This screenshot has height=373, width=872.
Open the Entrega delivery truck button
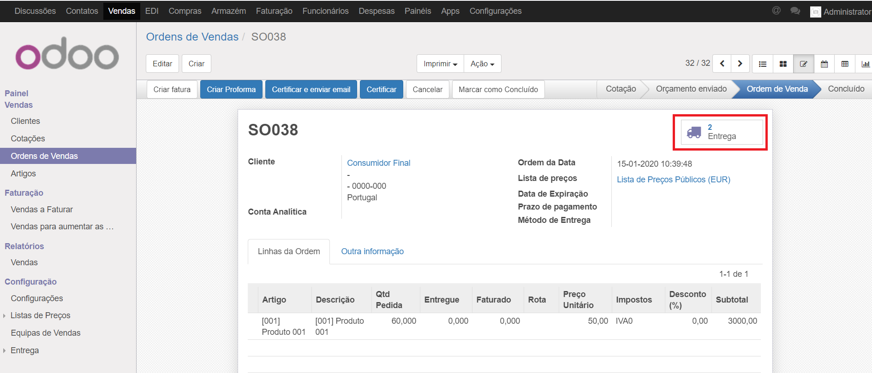click(722, 132)
